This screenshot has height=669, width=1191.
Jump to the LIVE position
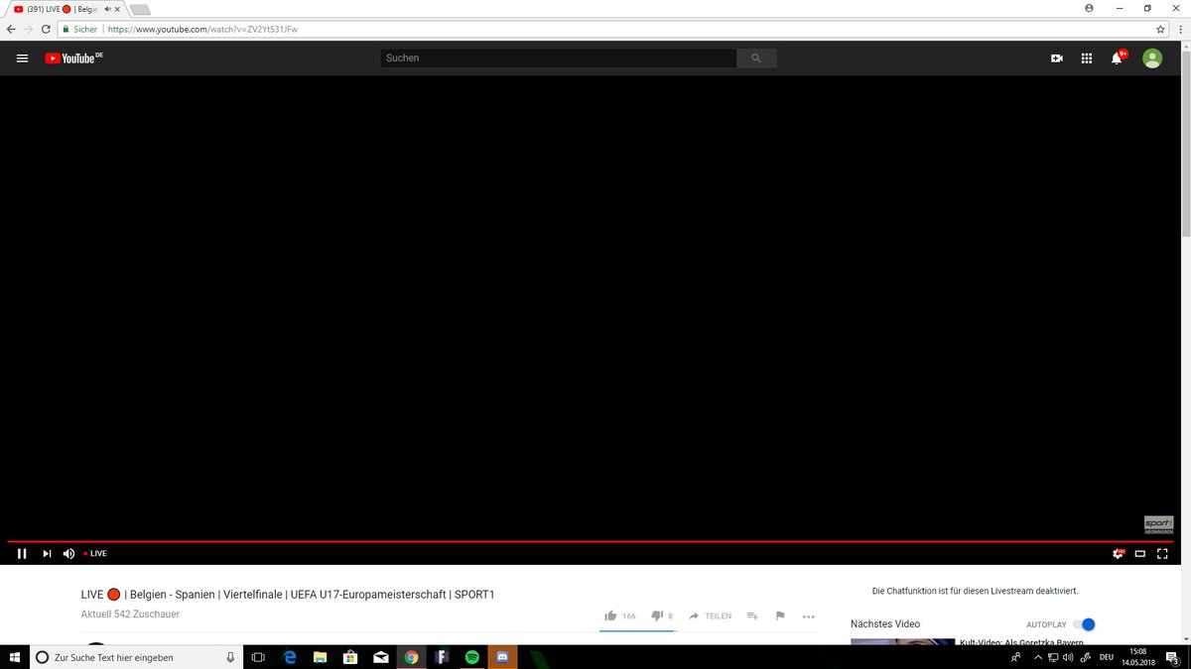click(95, 553)
